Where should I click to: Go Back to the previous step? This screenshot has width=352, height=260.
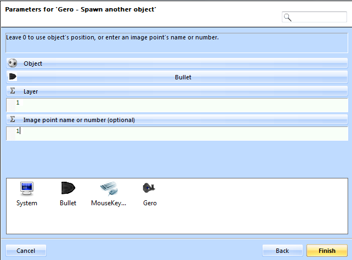coord(282,251)
